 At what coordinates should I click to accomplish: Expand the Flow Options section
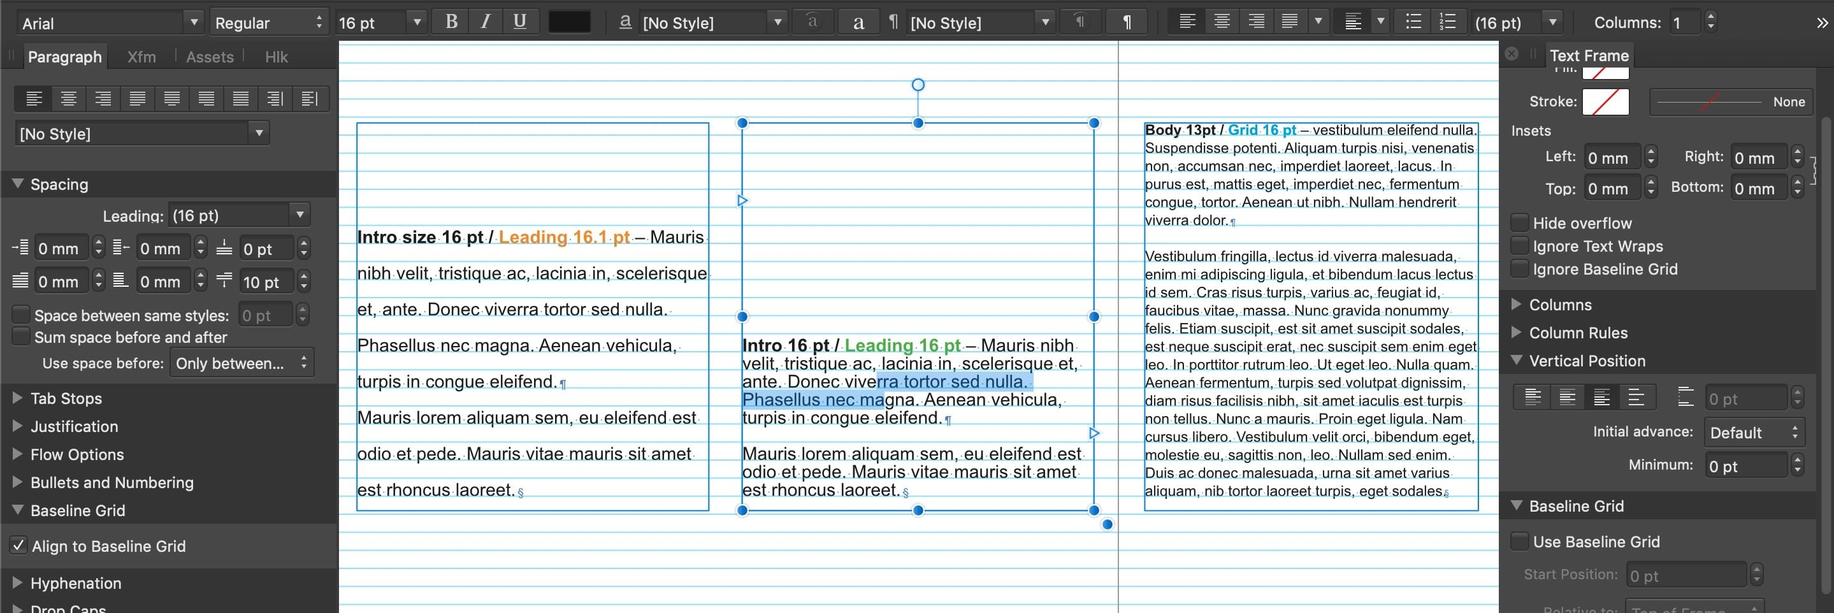pos(18,454)
